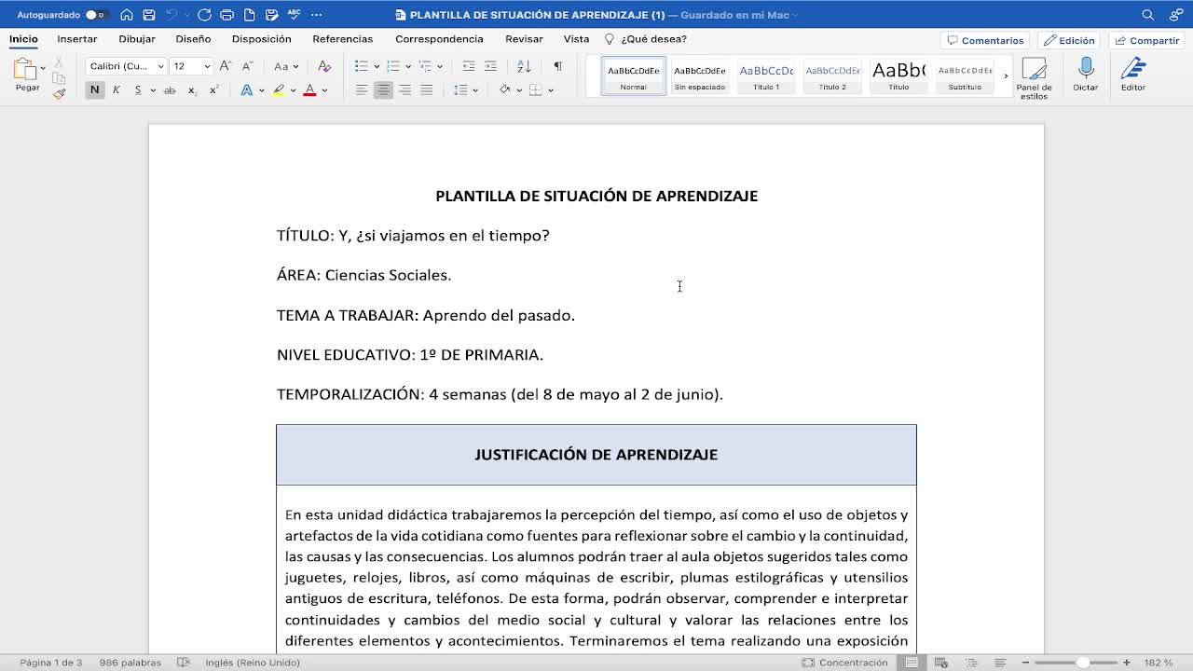
Task: Open the Disposición tab
Action: [262, 39]
